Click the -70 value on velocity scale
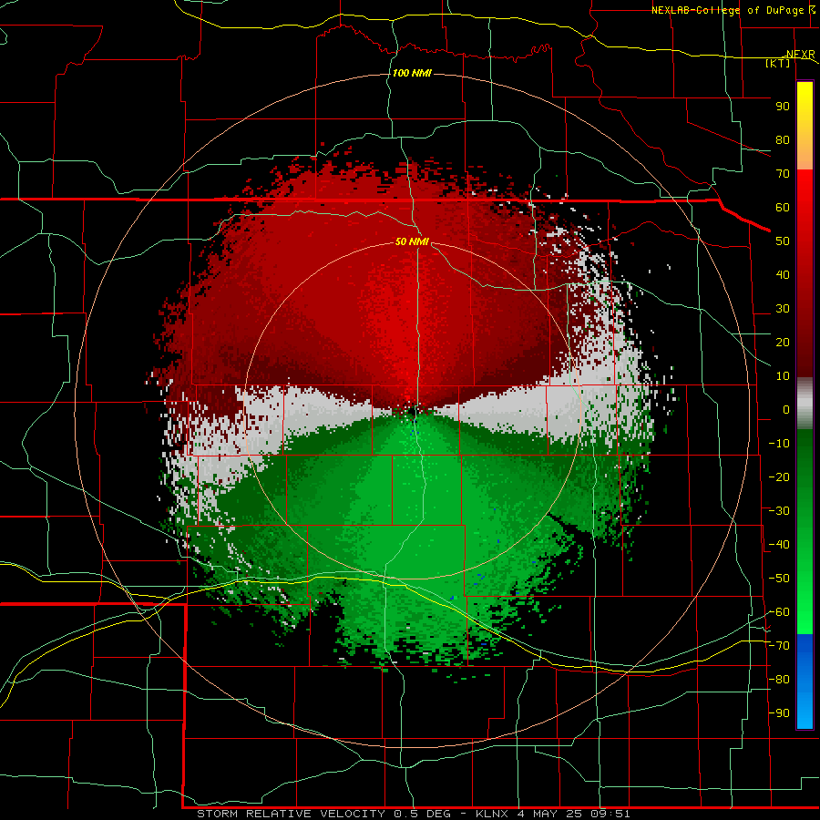 [x=779, y=646]
